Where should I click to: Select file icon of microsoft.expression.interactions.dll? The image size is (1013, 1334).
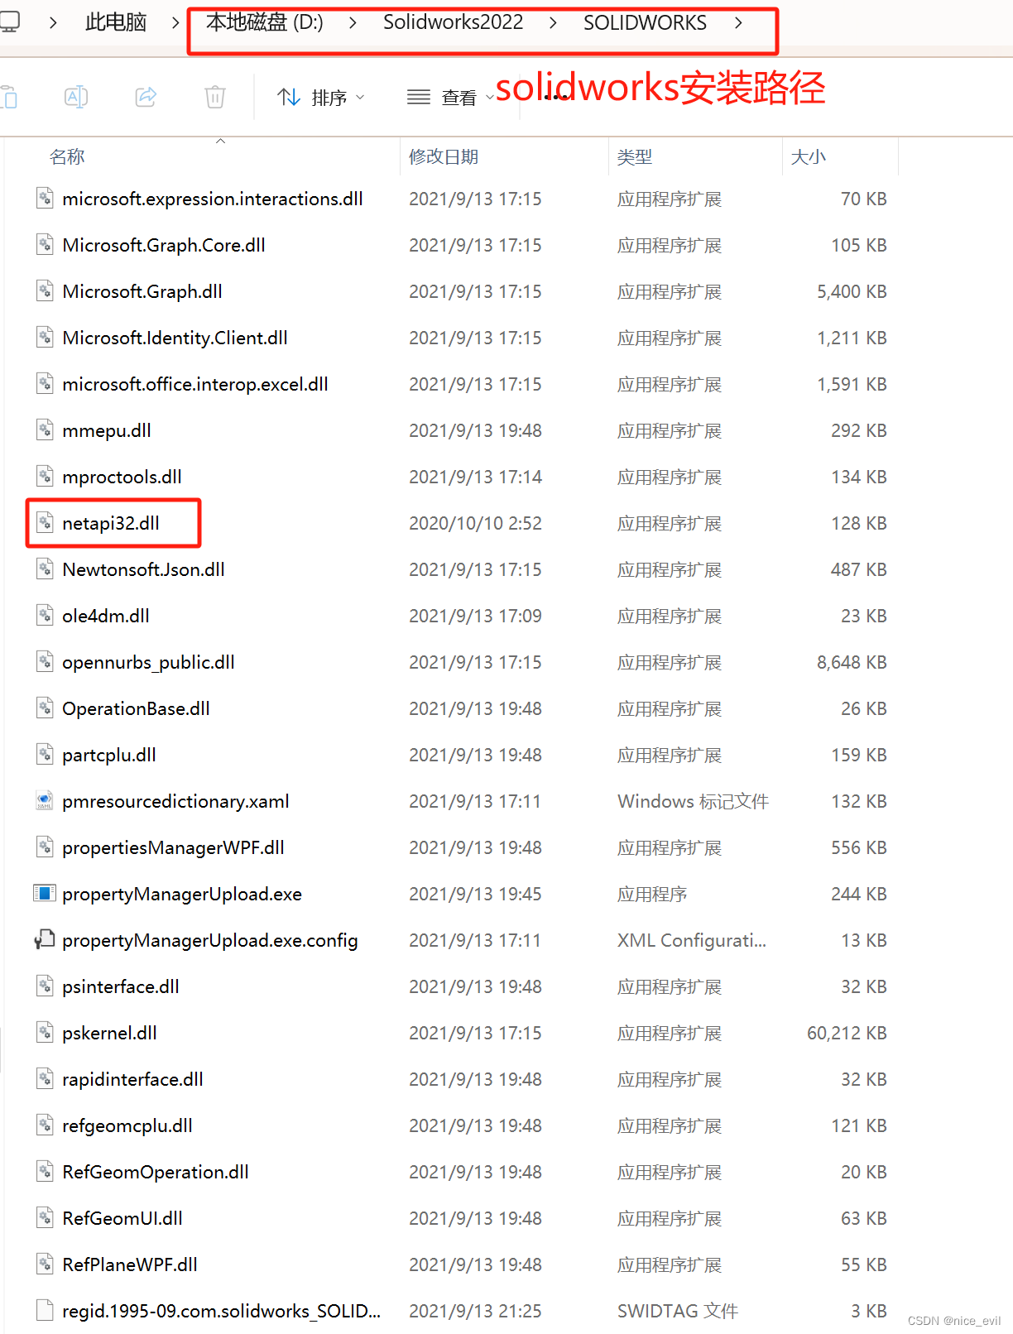pos(45,199)
